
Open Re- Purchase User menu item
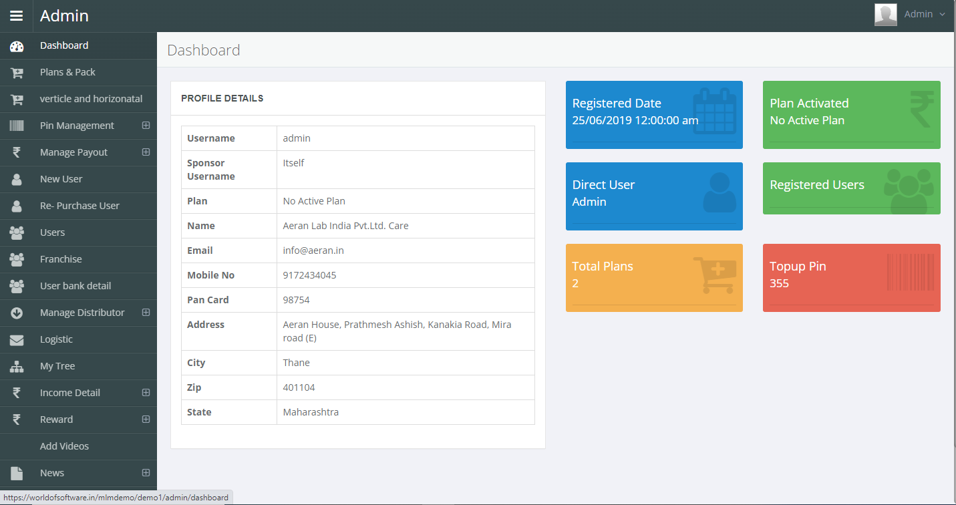click(x=78, y=206)
